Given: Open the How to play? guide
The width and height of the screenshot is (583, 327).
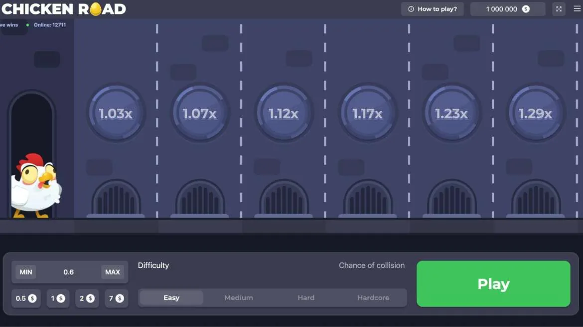Looking at the screenshot, I should [432, 9].
